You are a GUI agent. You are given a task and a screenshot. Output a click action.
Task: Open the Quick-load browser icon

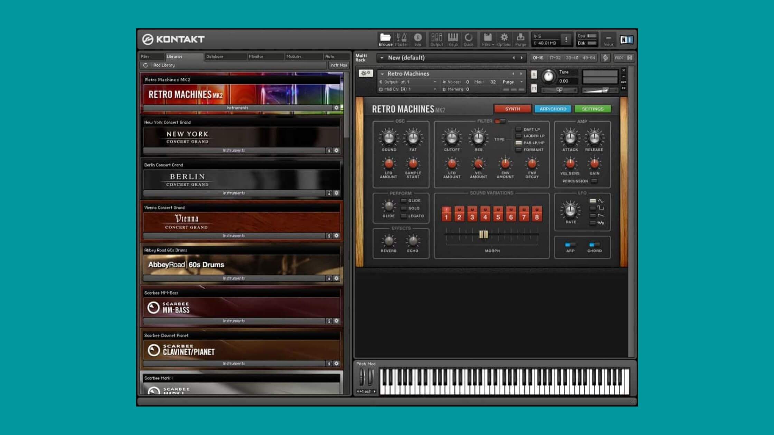[x=469, y=38]
